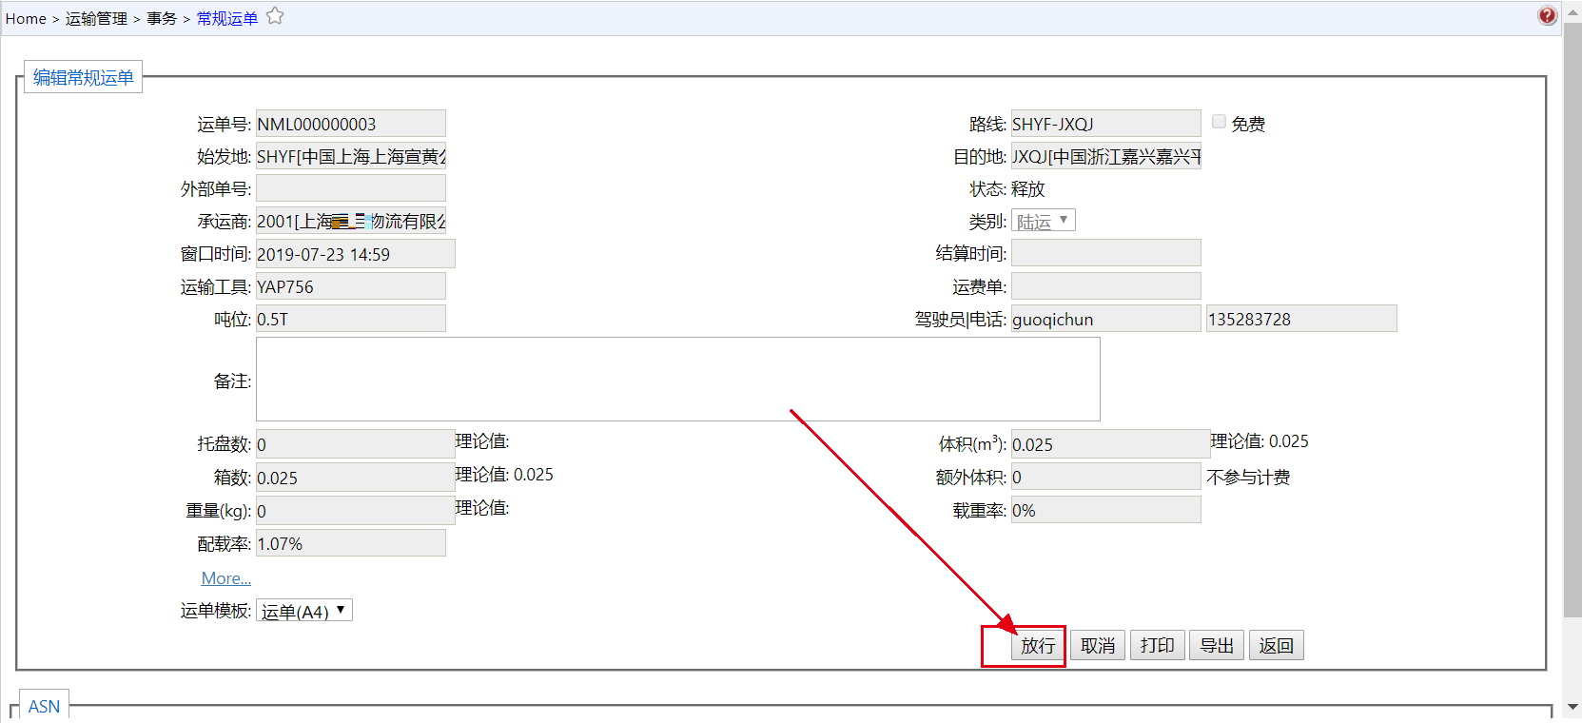Click the 运单号 field NML000000003

(x=351, y=124)
